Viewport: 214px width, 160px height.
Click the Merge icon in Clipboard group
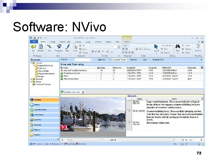pos(80,52)
